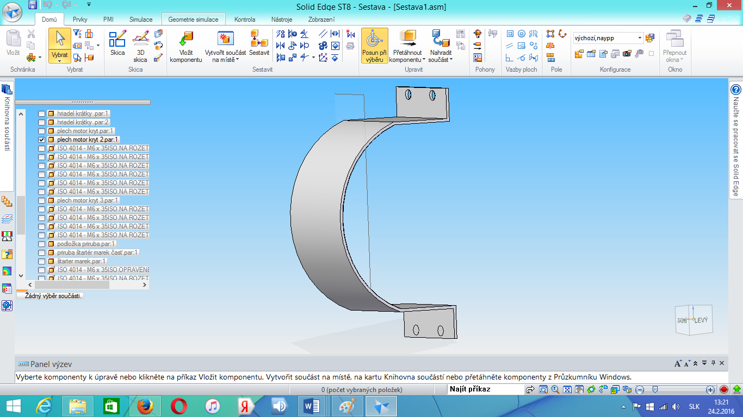Open the Nástroje tab
The height and width of the screenshot is (417, 743).
[282, 20]
